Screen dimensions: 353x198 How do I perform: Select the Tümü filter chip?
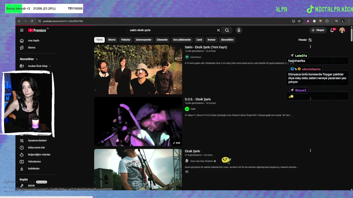pyautogui.click(x=99, y=40)
